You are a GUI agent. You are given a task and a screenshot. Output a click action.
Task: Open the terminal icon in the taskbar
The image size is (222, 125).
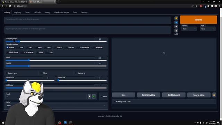click(x=71, y=123)
